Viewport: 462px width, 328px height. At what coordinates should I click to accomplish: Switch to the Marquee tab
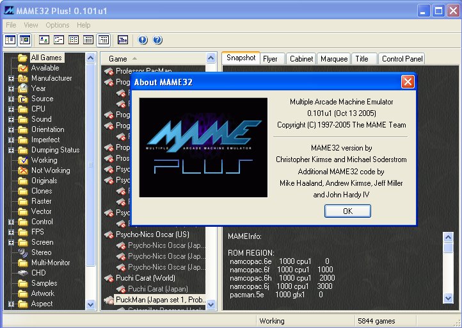pos(334,59)
